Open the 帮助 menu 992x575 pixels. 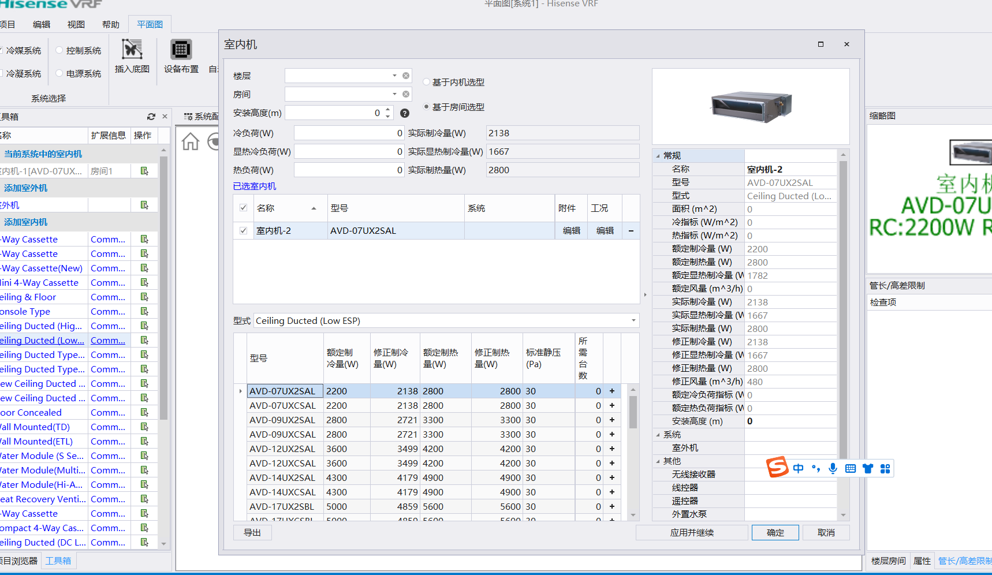pyautogui.click(x=111, y=24)
